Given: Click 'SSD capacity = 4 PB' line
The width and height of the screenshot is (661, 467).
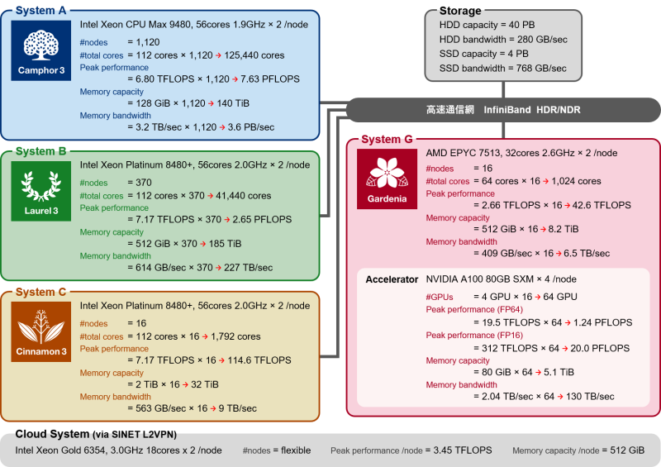Looking at the screenshot, I should [x=484, y=54].
